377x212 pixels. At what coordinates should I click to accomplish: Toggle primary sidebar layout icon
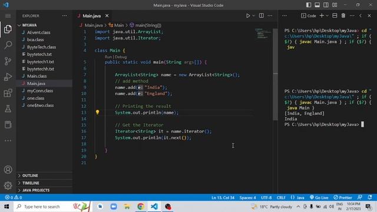(309, 5)
